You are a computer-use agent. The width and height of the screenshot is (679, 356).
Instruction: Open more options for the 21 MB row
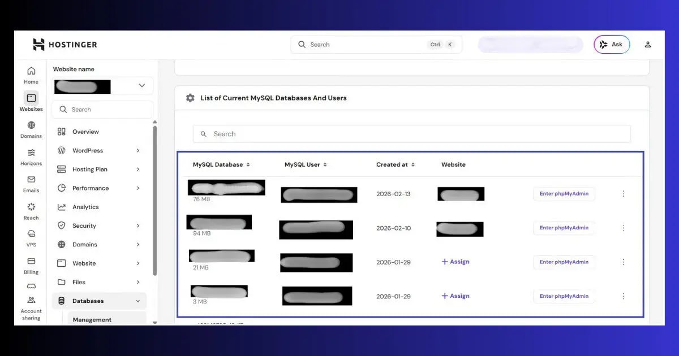tap(624, 262)
